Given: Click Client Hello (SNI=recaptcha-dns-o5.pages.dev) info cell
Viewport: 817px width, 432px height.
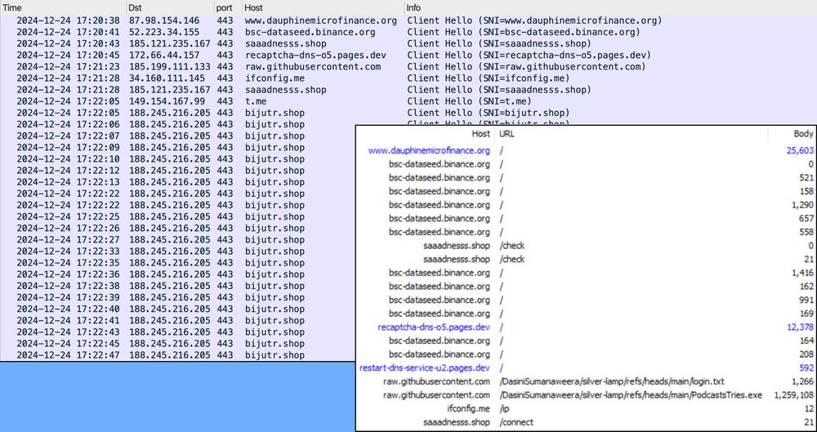Looking at the screenshot, I should [x=529, y=56].
